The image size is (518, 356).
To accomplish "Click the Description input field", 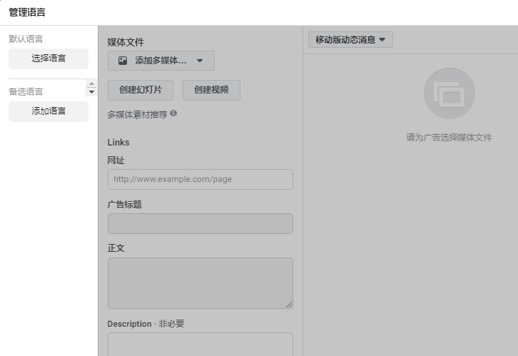I will [x=200, y=345].
